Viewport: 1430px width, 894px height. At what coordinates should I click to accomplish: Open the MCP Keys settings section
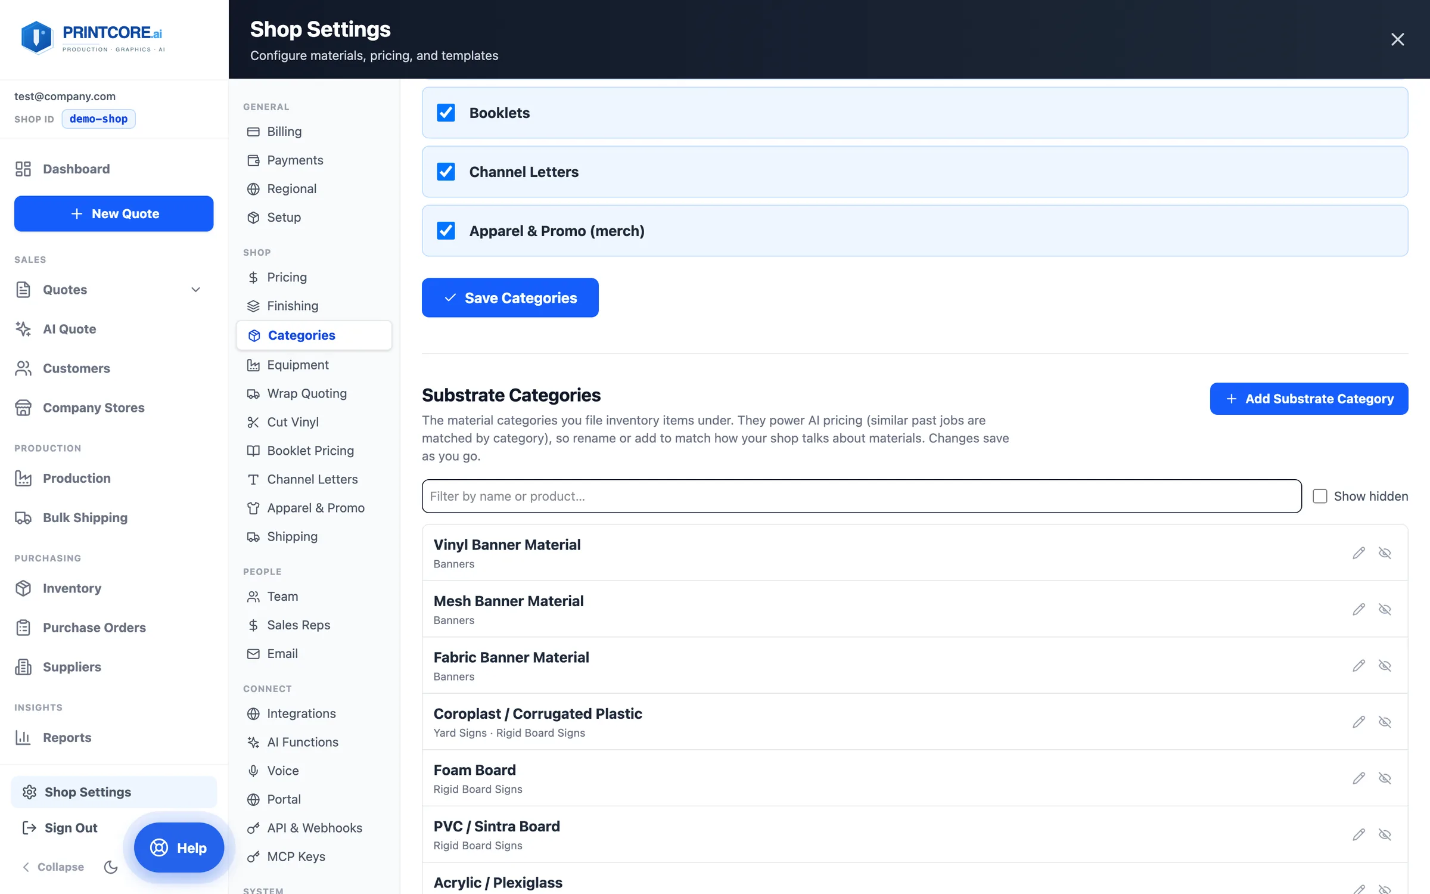[x=314, y=856]
